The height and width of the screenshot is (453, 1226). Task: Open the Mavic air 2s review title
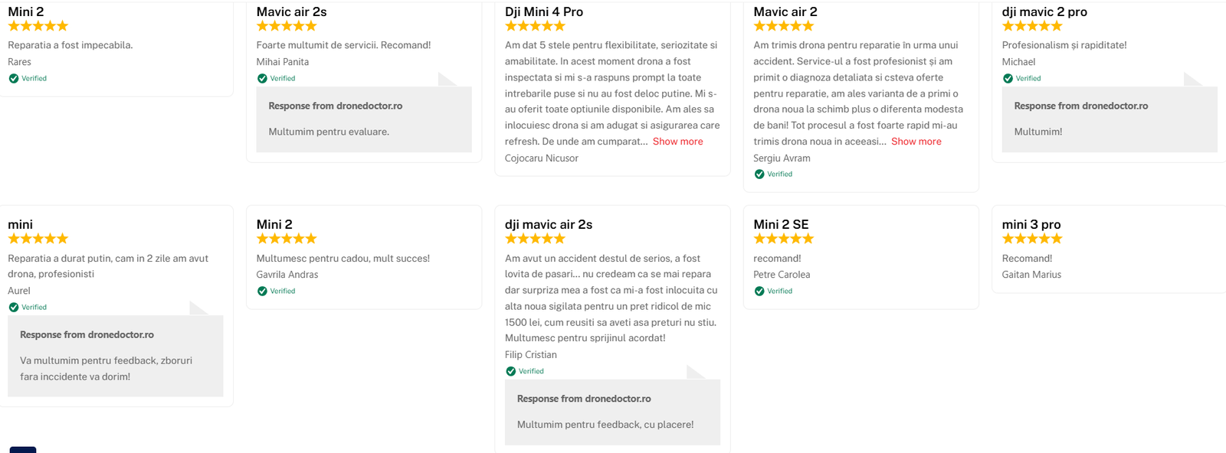click(x=291, y=11)
